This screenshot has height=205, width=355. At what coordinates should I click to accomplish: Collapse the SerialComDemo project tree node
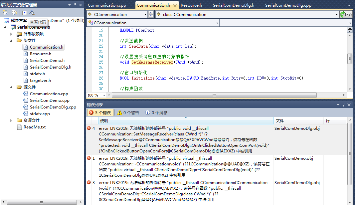[x=5, y=27]
